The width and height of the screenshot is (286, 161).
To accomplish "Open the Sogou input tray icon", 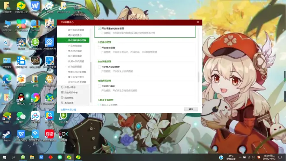I will coord(259,157).
